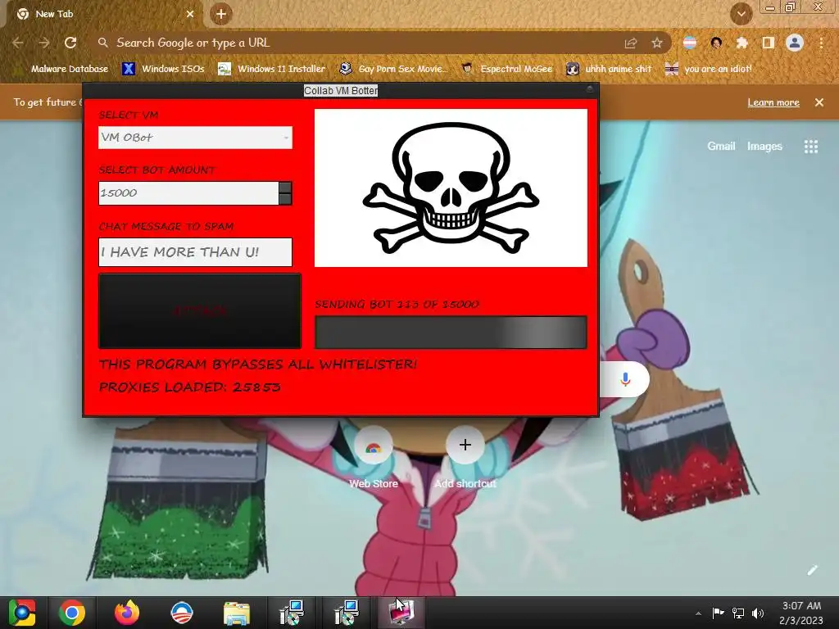This screenshot has height=629, width=839.
Task: Share this page icon in address bar
Action: click(x=631, y=43)
